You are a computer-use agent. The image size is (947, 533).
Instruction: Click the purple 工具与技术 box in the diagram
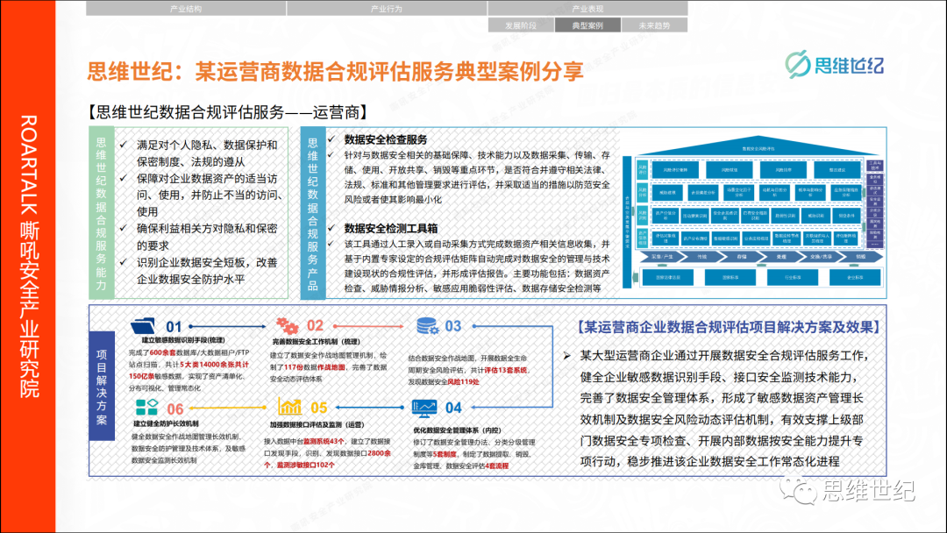click(x=874, y=166)
